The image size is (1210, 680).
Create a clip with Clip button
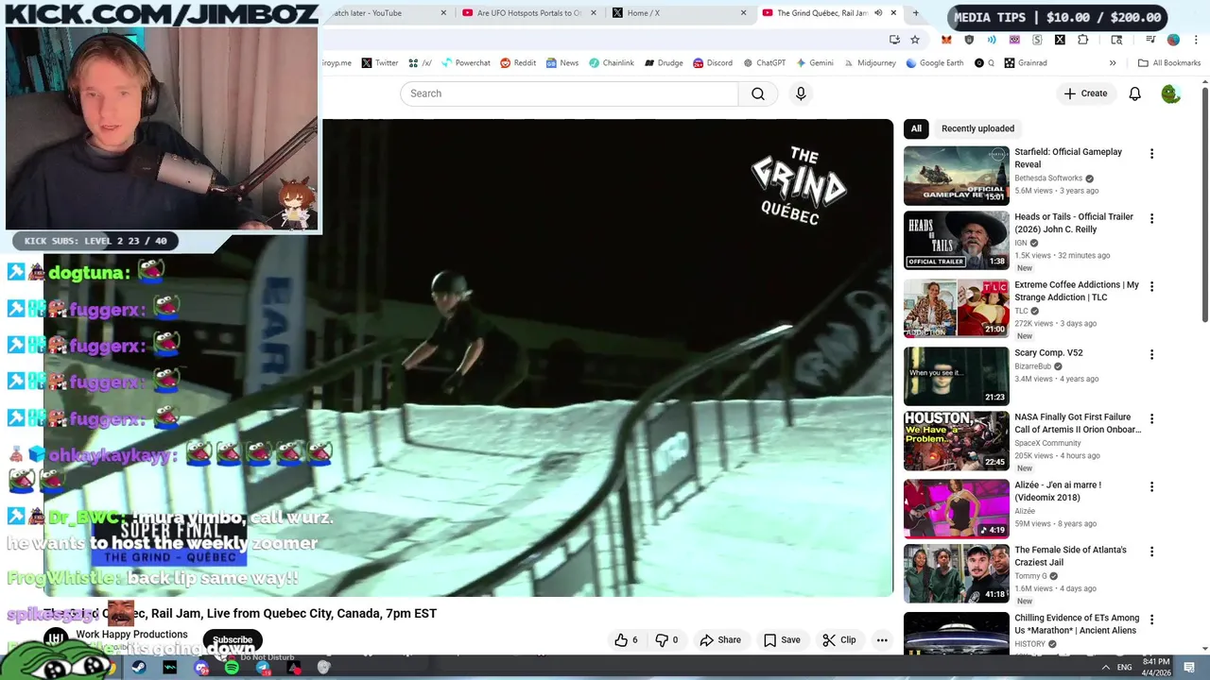click(x=839, y=639)
